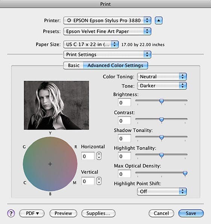Collapse dialog with the triangle disclosure button
Screen dimensions: 211x224
coord(159,20)
